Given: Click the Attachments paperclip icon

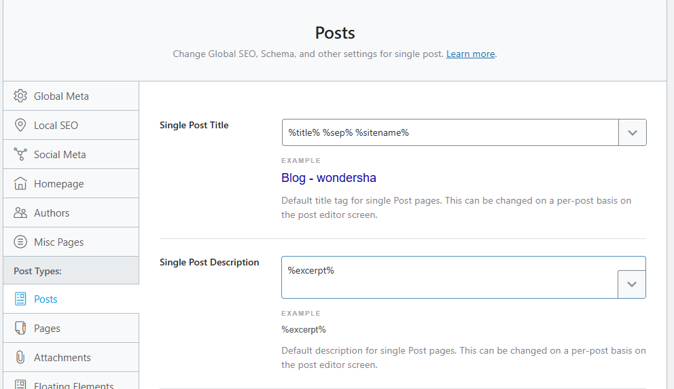Looking at the screenshot, I should coord(20,357).
